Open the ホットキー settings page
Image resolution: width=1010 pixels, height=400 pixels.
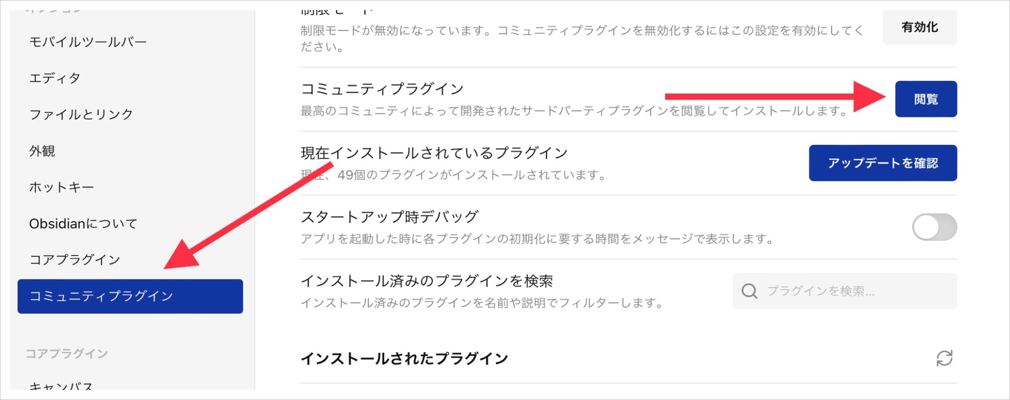(x=61, y=187)
